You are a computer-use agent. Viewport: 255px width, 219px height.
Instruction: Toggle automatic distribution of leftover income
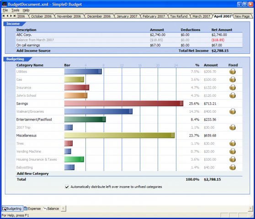[x=67, y=187]
